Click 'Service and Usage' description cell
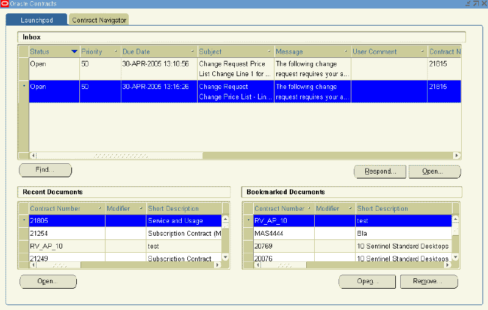 pos(184,220)
